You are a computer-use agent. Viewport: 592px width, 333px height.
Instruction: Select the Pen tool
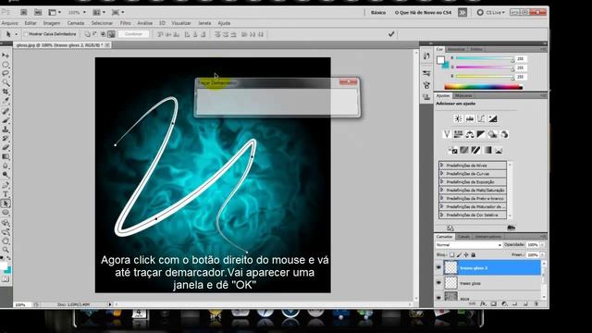coord(6,185)
